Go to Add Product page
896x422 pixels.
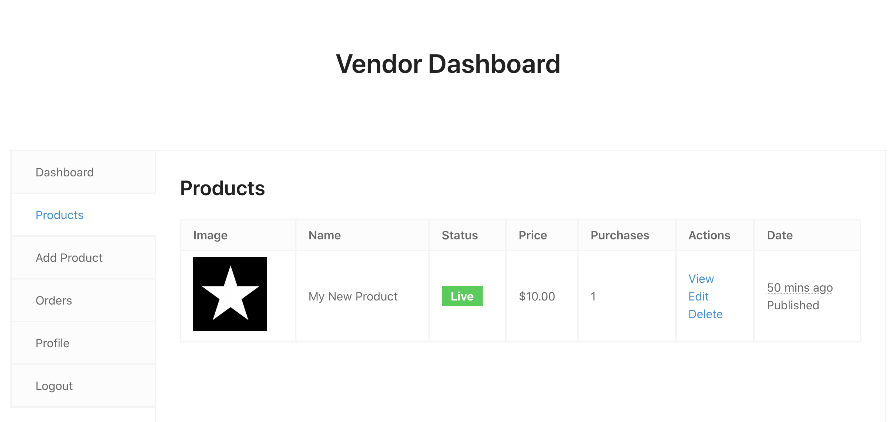[69, 258]
